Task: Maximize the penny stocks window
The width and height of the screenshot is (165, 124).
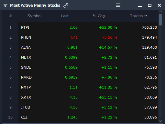Action: (149, 5)
